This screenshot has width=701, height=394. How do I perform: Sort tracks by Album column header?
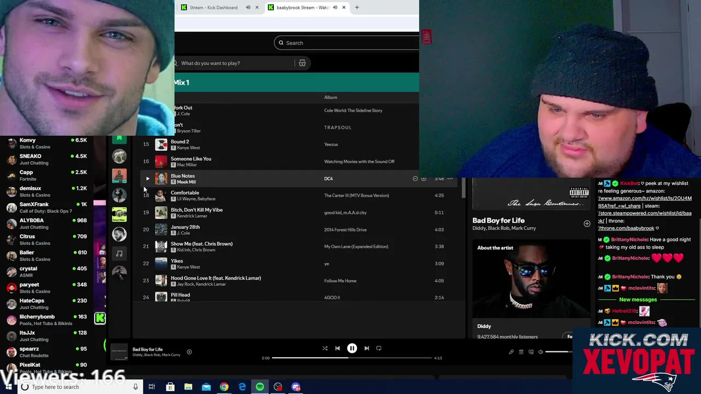click(x=331, y=97)
